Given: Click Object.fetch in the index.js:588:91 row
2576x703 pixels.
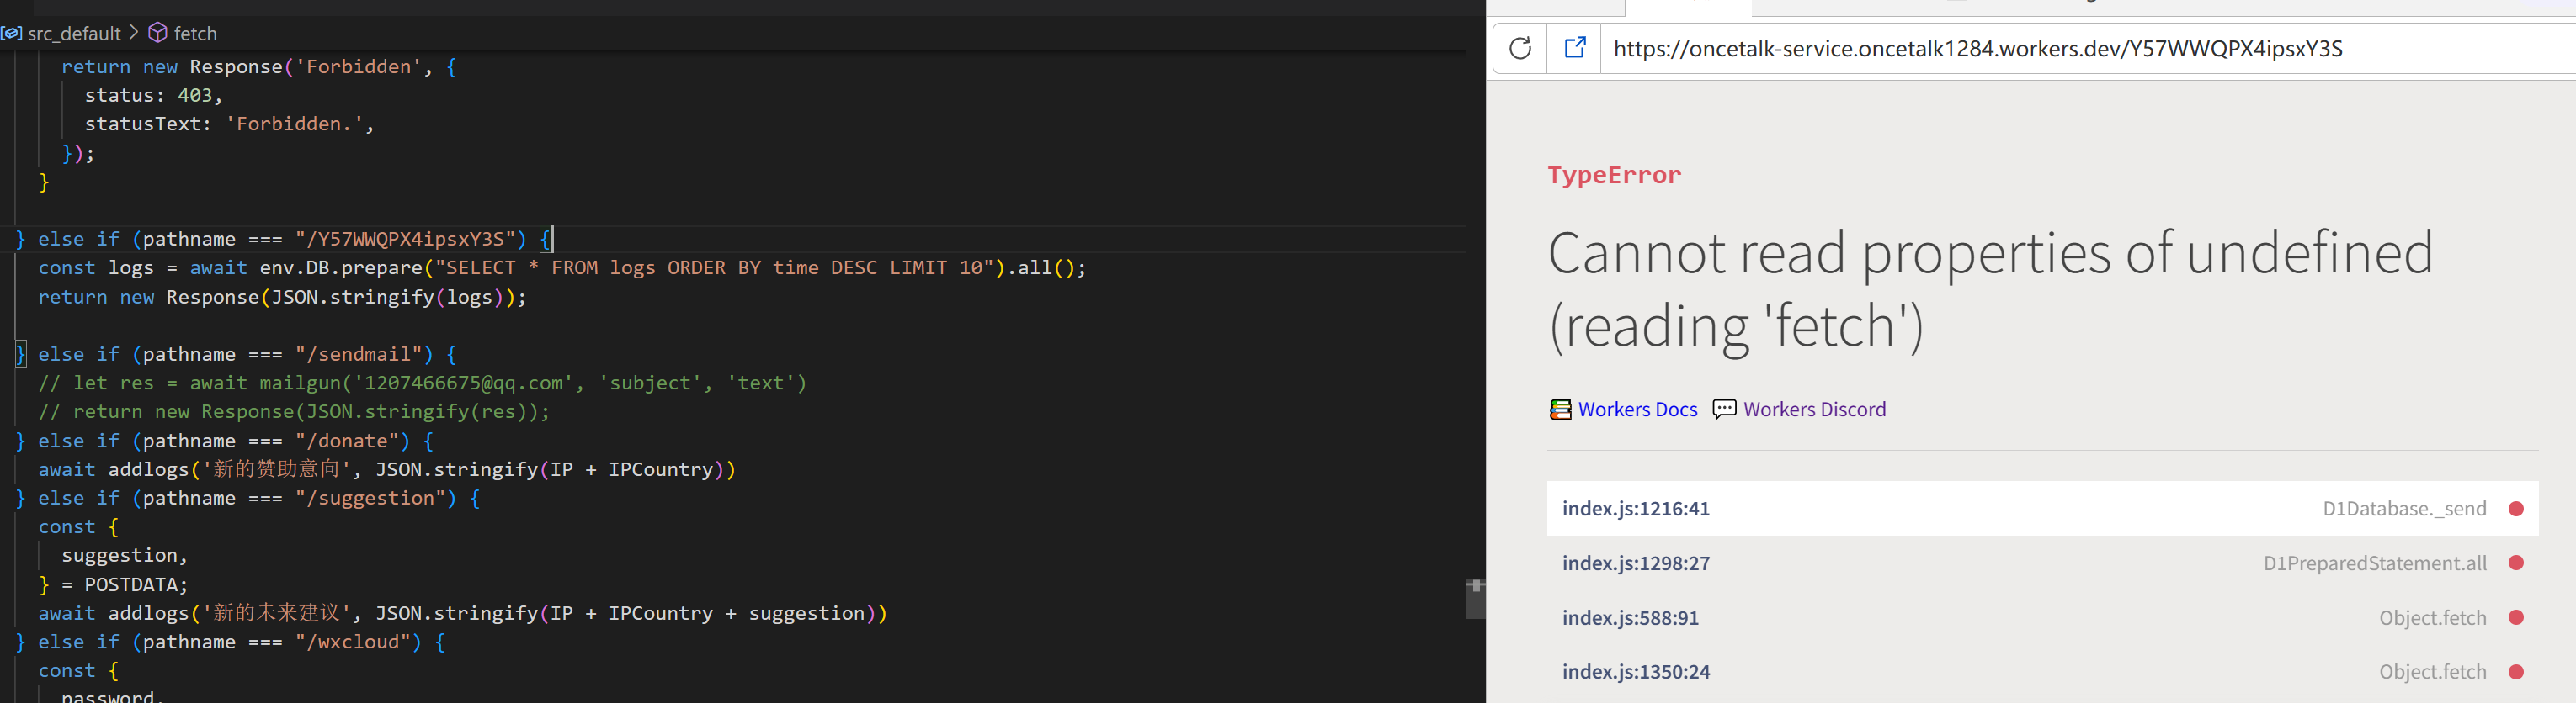Looking at the screenshot, I should [2432, 617].
